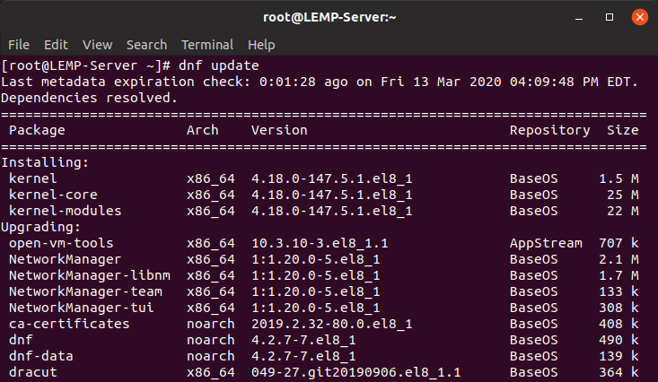Open the View menu
The height and width of the screenshot is (382, 658).
tap(97, 45)
